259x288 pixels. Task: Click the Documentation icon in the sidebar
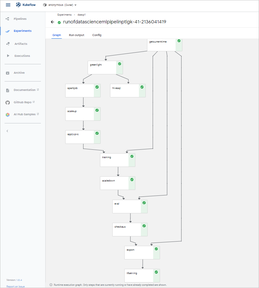[8, 90]
